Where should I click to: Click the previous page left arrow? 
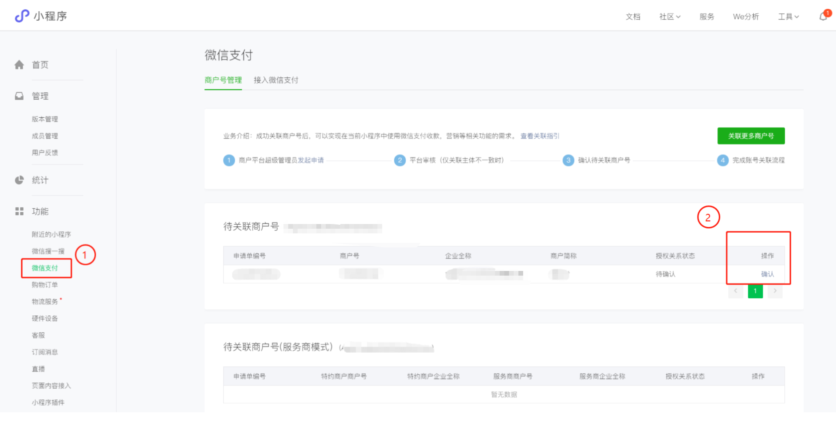click(x=736, y=291)
